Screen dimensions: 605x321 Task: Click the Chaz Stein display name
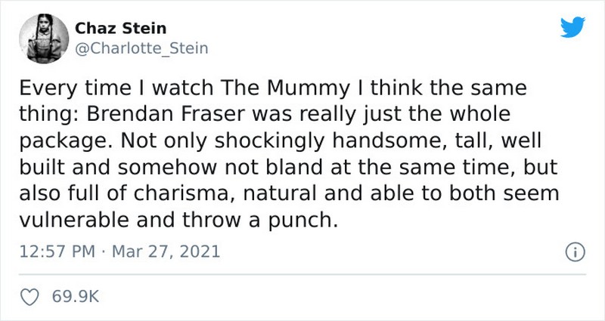(120, 28)
